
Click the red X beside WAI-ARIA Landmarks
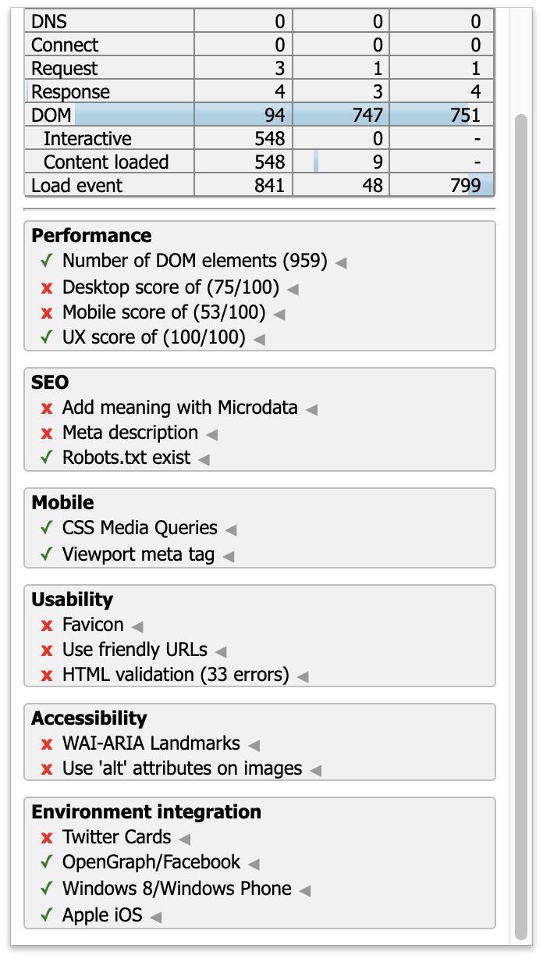(x=47, y=744)
